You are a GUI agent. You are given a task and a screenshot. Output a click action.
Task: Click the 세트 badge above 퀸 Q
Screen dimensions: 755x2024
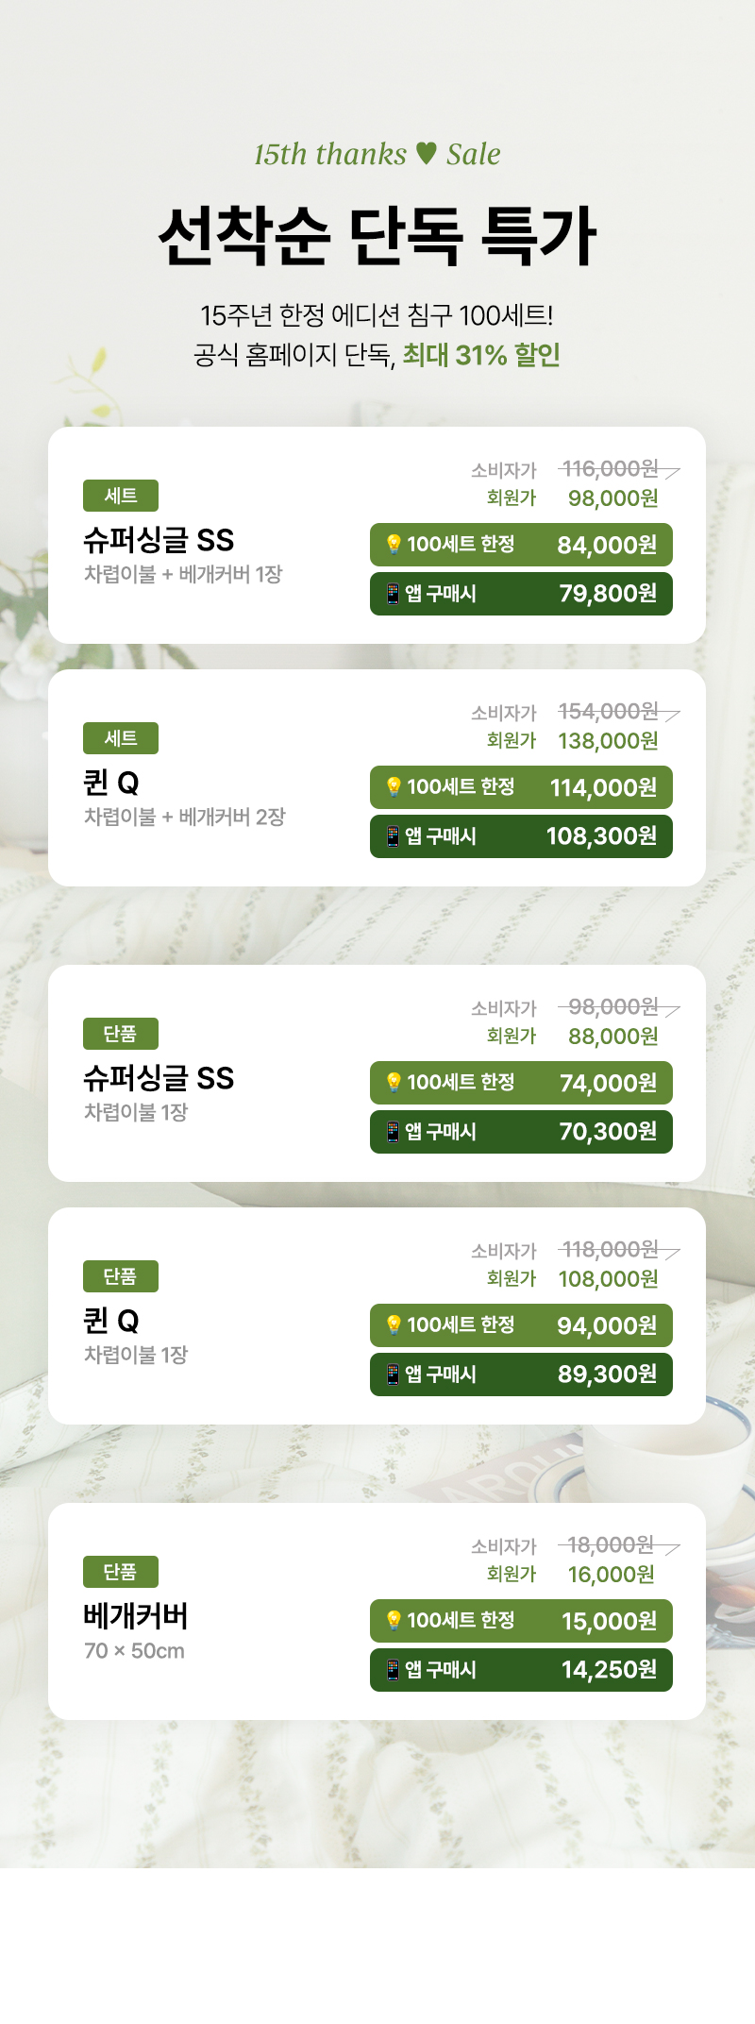pos(121,738)
